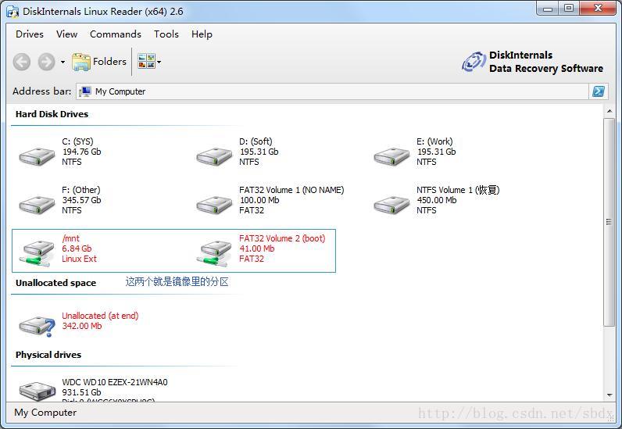Click the C: (SYS) label text
622x429 pixels.
tap(78, 141)
